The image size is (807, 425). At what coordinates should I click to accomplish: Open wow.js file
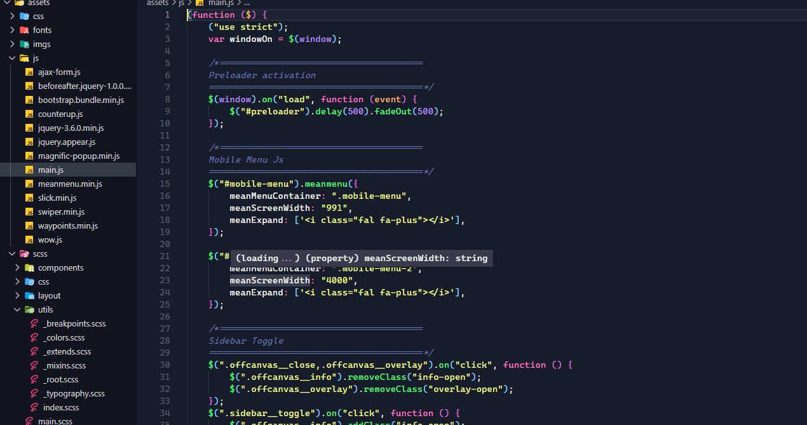pos(50,239)
